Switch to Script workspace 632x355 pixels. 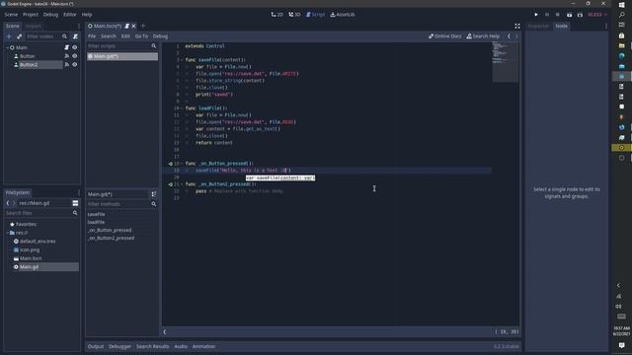pyautogui.click(x=315, y=15)
